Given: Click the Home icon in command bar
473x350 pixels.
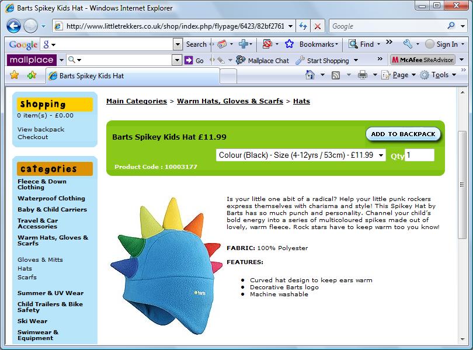Looking at the screenshot, I should [x=310, y=75].
